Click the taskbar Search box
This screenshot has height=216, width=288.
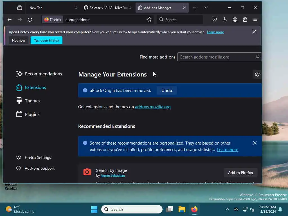point(132,209)
